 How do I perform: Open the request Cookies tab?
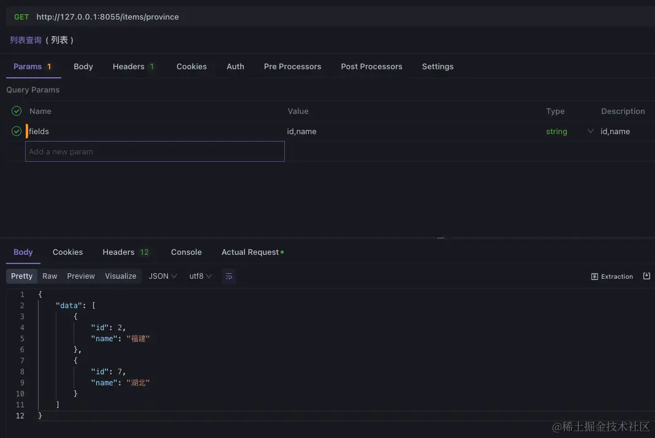tap(191, 66)
